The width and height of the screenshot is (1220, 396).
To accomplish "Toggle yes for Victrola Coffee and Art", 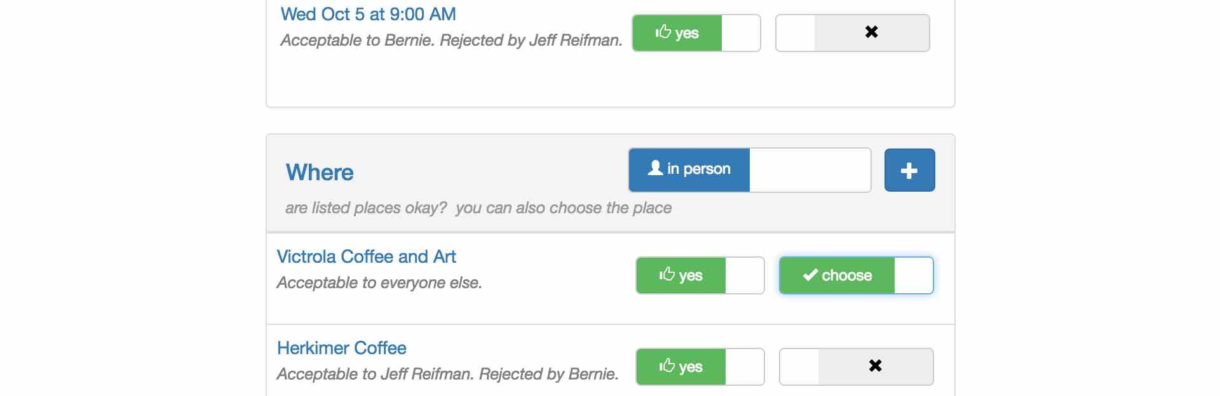I will pos(700,275).
